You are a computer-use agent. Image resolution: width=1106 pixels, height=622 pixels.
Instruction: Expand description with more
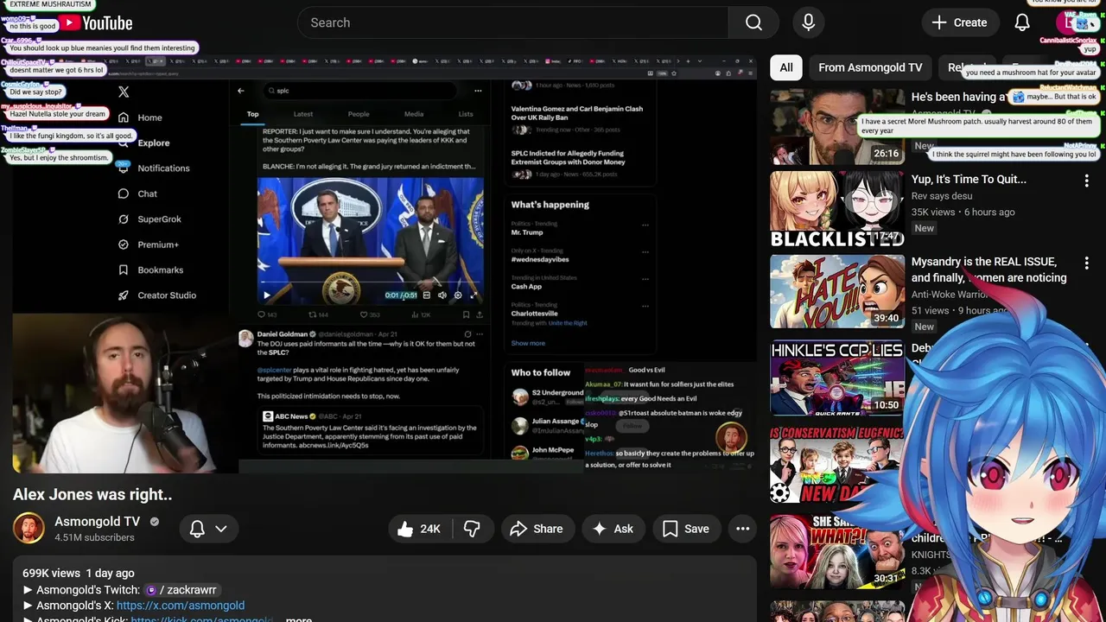(x=299, y=619)
